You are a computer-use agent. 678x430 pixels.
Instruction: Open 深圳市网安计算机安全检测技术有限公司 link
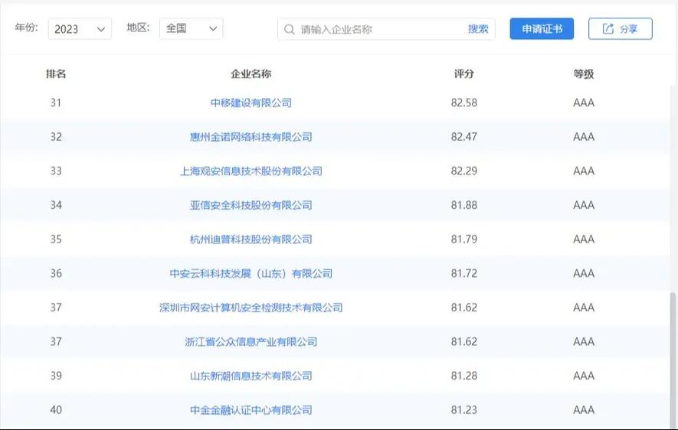[251, 308]
